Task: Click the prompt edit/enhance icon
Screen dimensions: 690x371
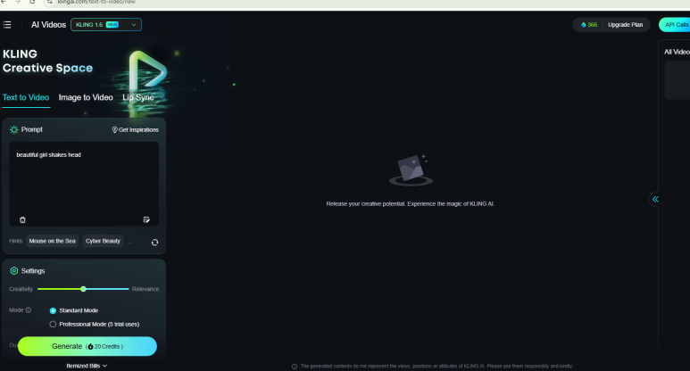Action: tap(146, 219)
